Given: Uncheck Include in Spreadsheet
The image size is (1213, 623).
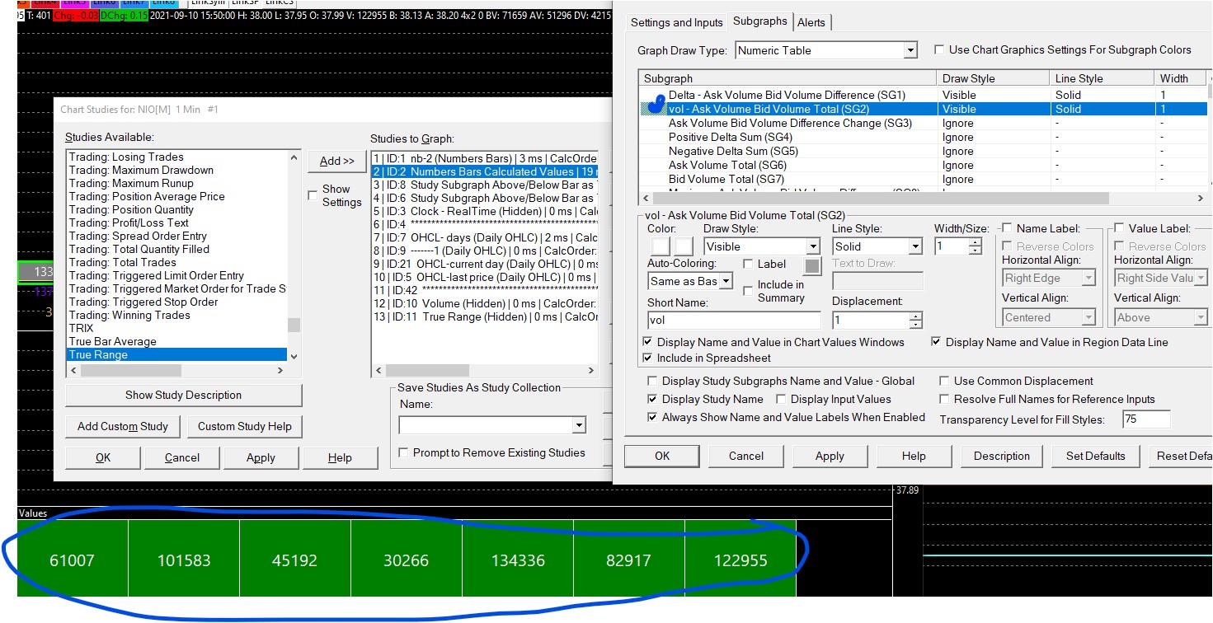Looking at the screenshot, I should point(647,358).
